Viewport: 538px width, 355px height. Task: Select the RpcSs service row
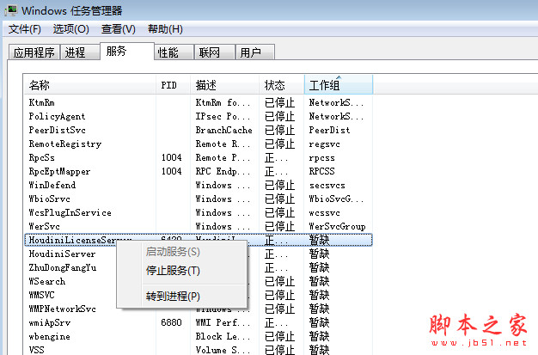click(x=199, y=157)
